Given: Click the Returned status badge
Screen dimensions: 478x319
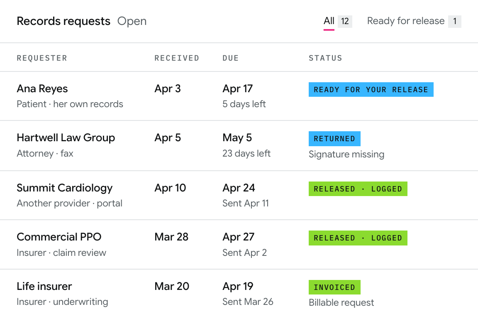Looking at the screenshot, I should [x=334, y=139].
